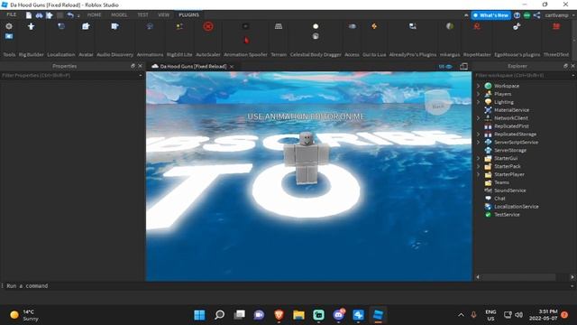The image size is (577, 325).
Task: Click the Access plugin icon
Action: tap(352, 26)
